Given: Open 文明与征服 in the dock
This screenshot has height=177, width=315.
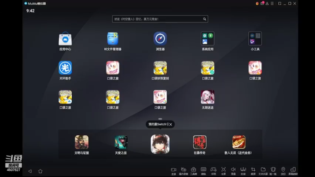Looking at the screenshot, I should 82,142.
